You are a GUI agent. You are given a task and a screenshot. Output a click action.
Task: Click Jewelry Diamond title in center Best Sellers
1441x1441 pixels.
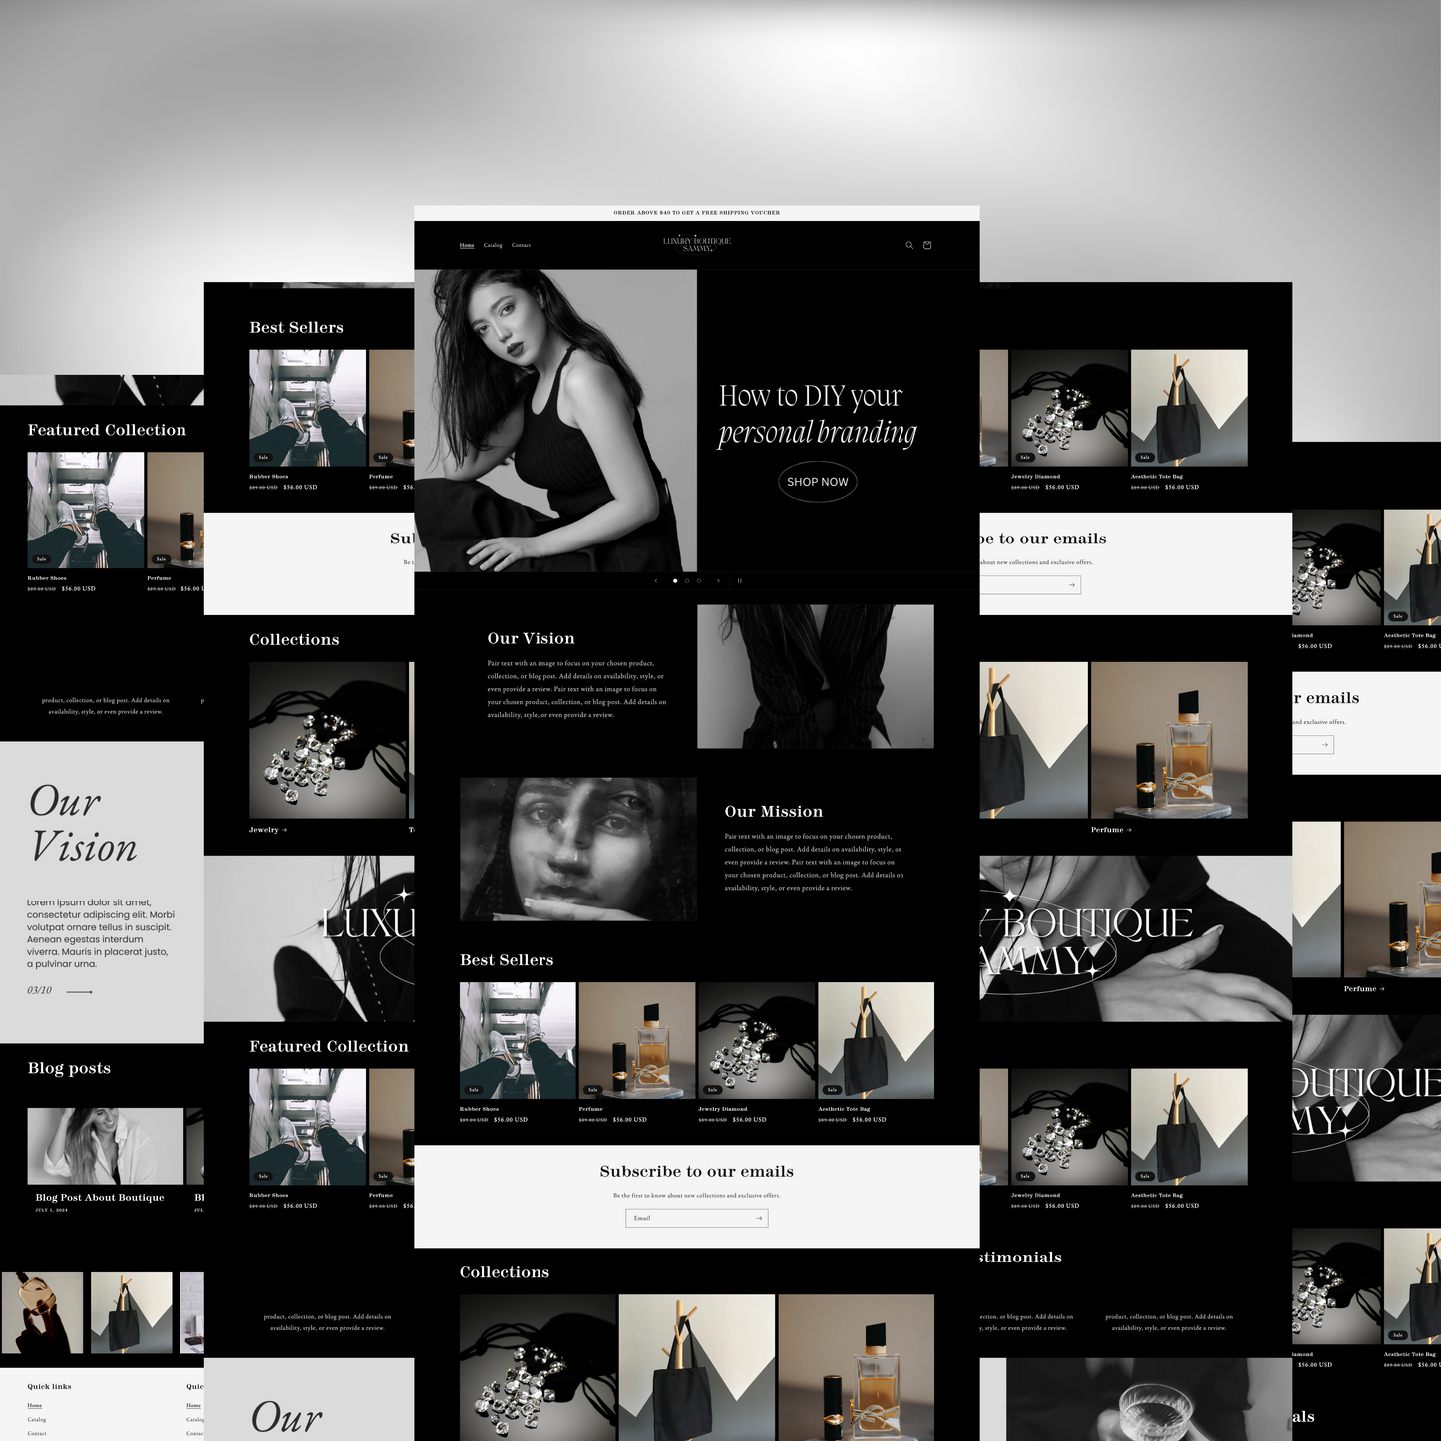(723, 1109)
